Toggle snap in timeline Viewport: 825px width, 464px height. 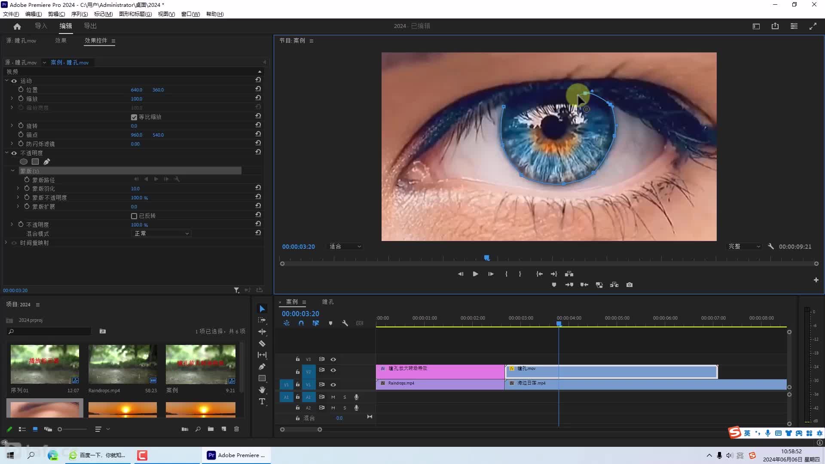(x=301, y=323)
